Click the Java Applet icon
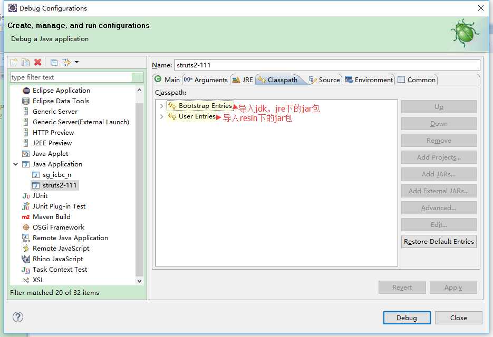This screenshot has height=337, width=493. click(x=26, y=154)
